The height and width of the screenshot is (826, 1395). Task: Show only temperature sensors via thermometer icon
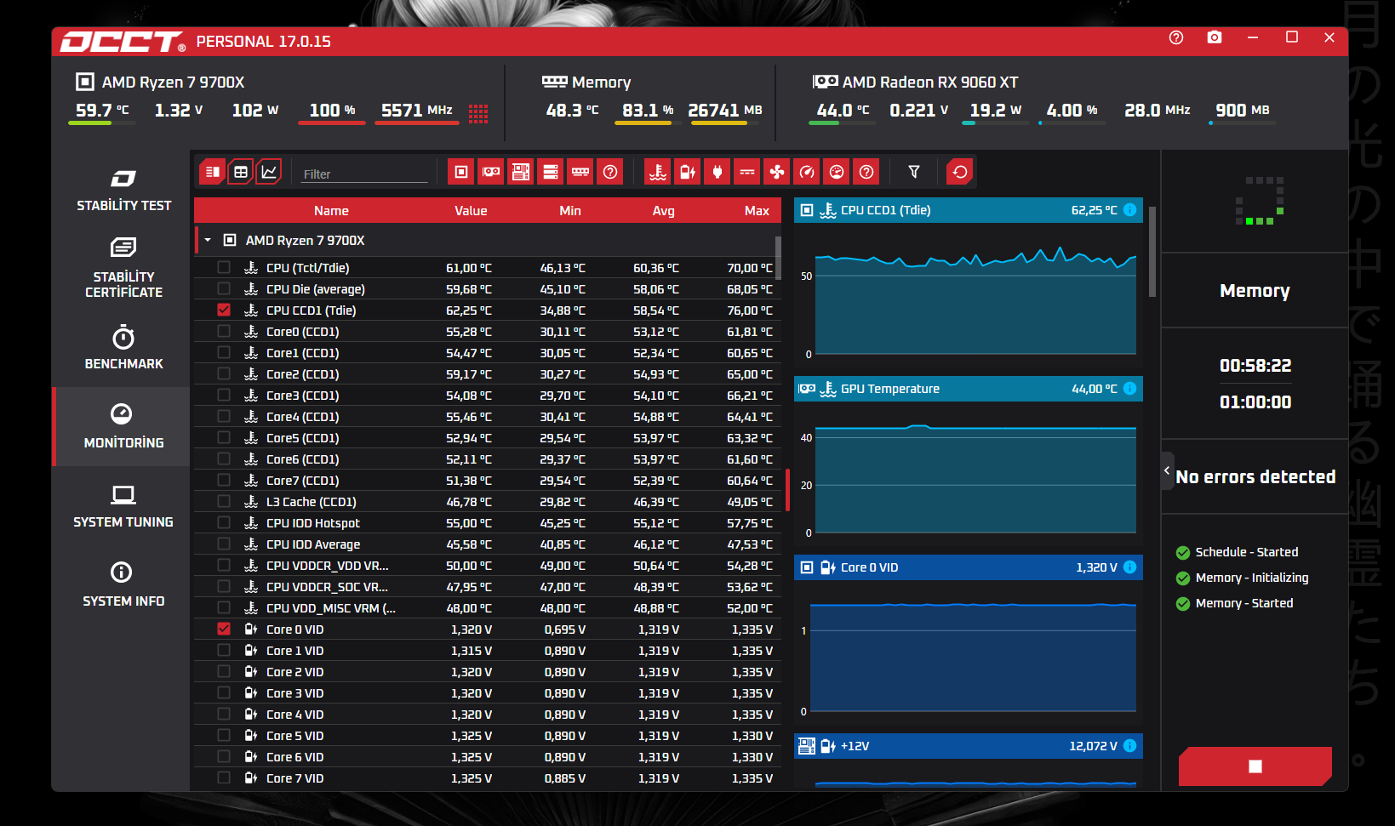point(658,172)
